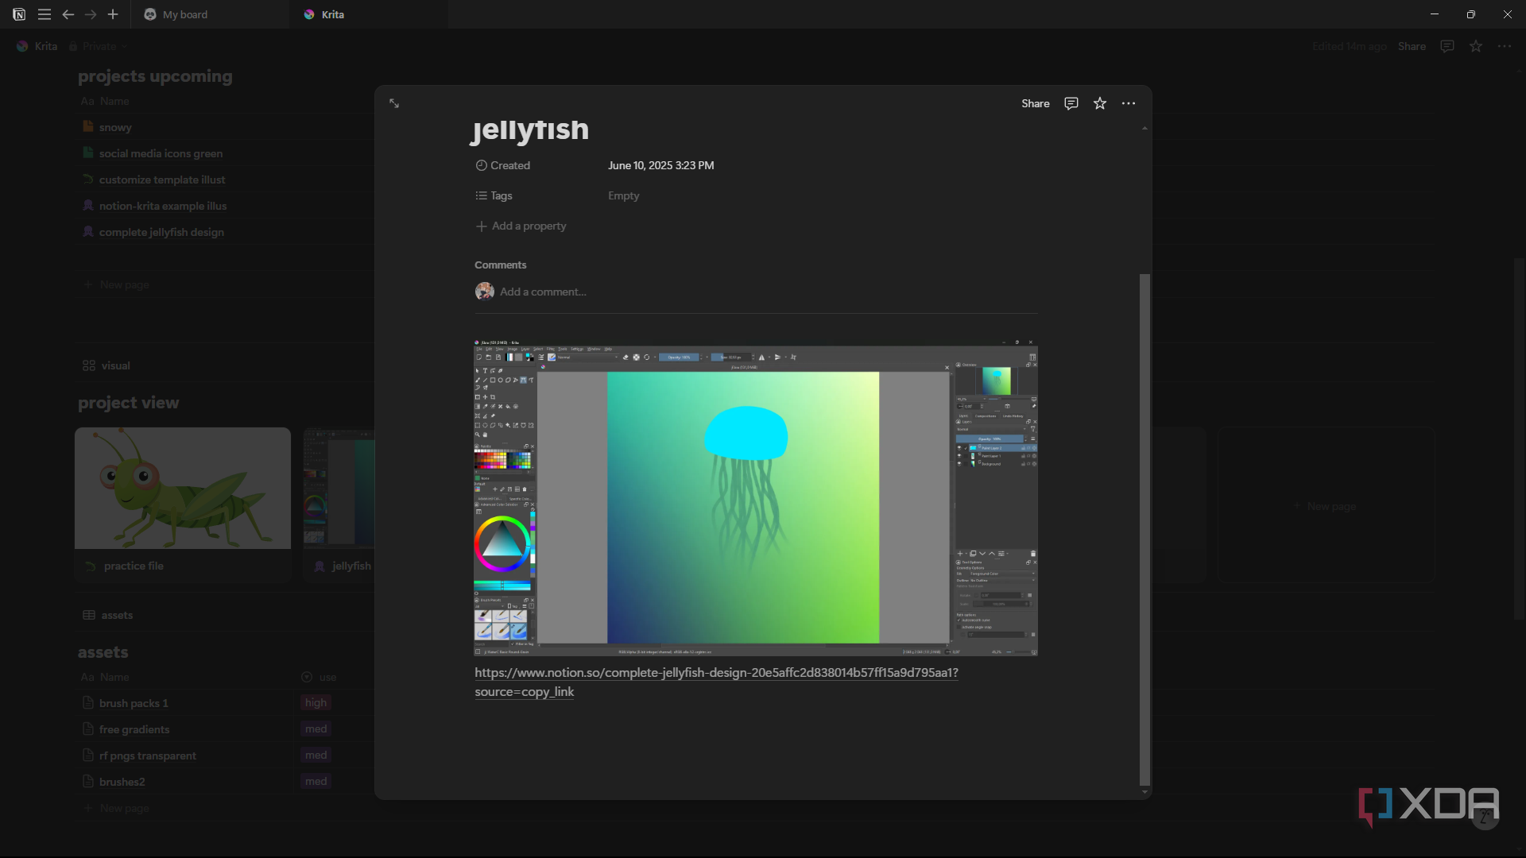Viewport: 1526px width, 858px height.
Task: Click down arrow of modal scrollbar
Action: pos(1144,792)
